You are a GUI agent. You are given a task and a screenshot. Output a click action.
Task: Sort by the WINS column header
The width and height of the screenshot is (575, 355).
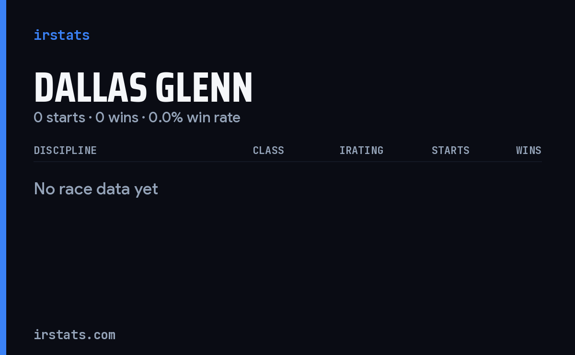529,150
